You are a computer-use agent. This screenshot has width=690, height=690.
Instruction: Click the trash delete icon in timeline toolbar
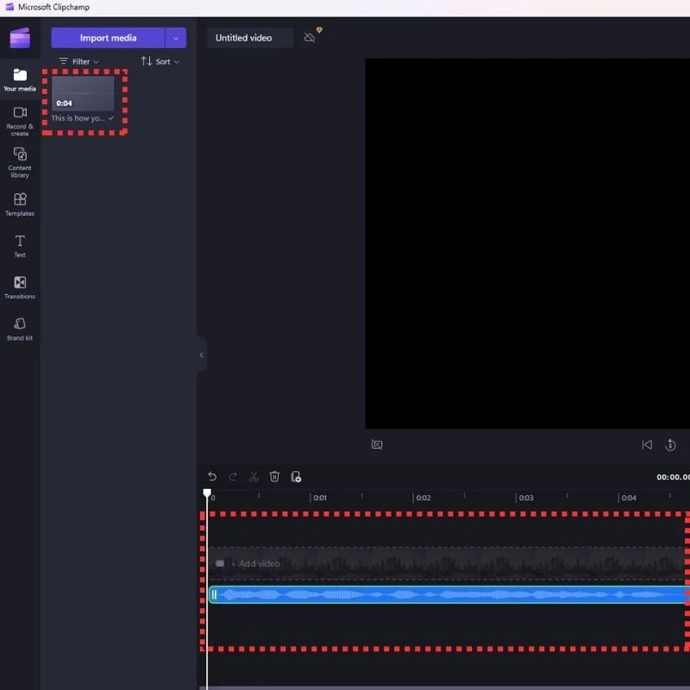click(x=274, y=476)
